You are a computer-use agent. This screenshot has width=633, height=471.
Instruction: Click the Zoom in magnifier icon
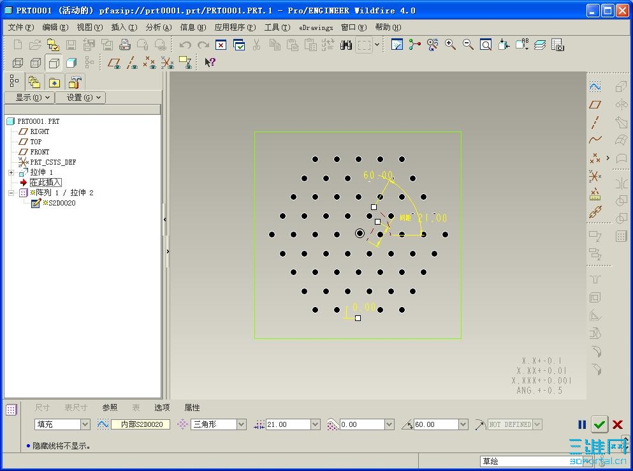[x=450, y=45]
